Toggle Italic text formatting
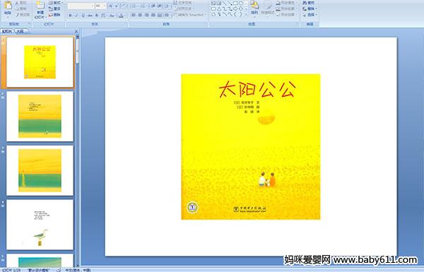Image resolution: width=424 pixels, height=272 pixels. 76,16
